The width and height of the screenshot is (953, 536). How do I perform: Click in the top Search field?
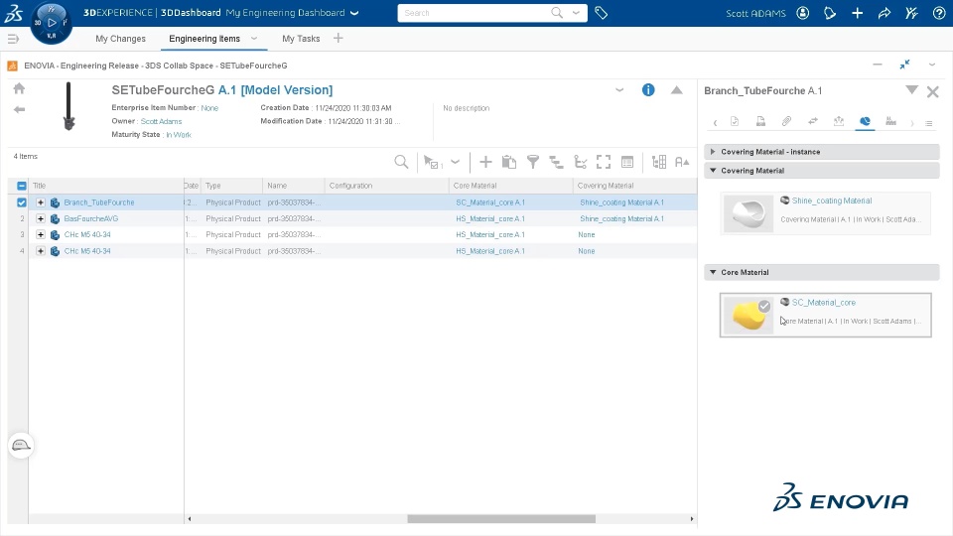tap(475, 13)
